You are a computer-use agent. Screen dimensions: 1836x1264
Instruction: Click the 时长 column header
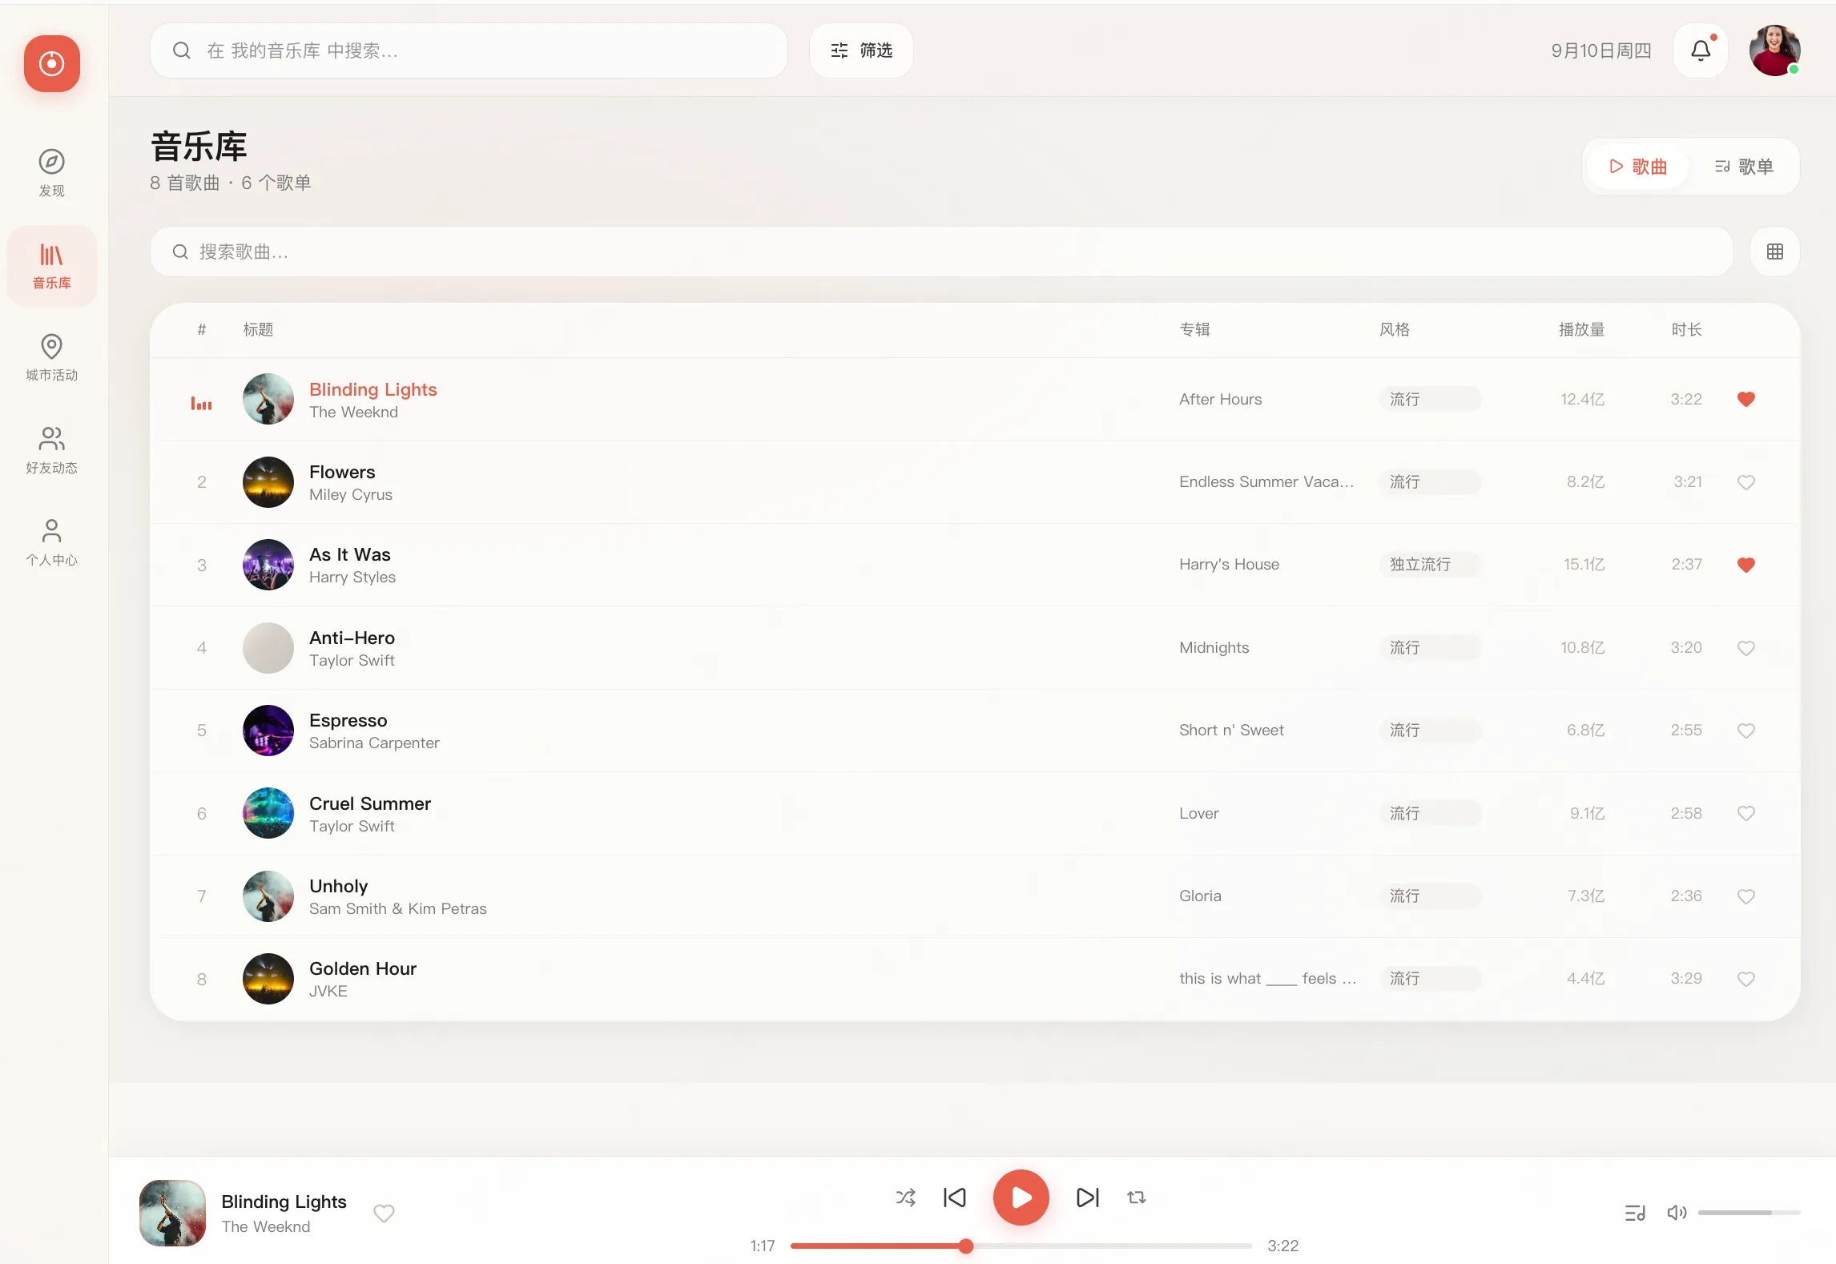pos(1686,329)
